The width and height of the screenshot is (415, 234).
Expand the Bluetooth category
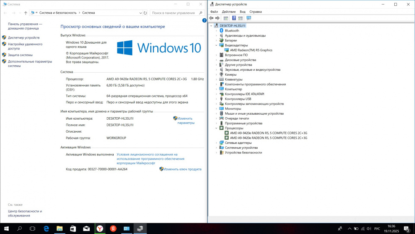[216, 31]
